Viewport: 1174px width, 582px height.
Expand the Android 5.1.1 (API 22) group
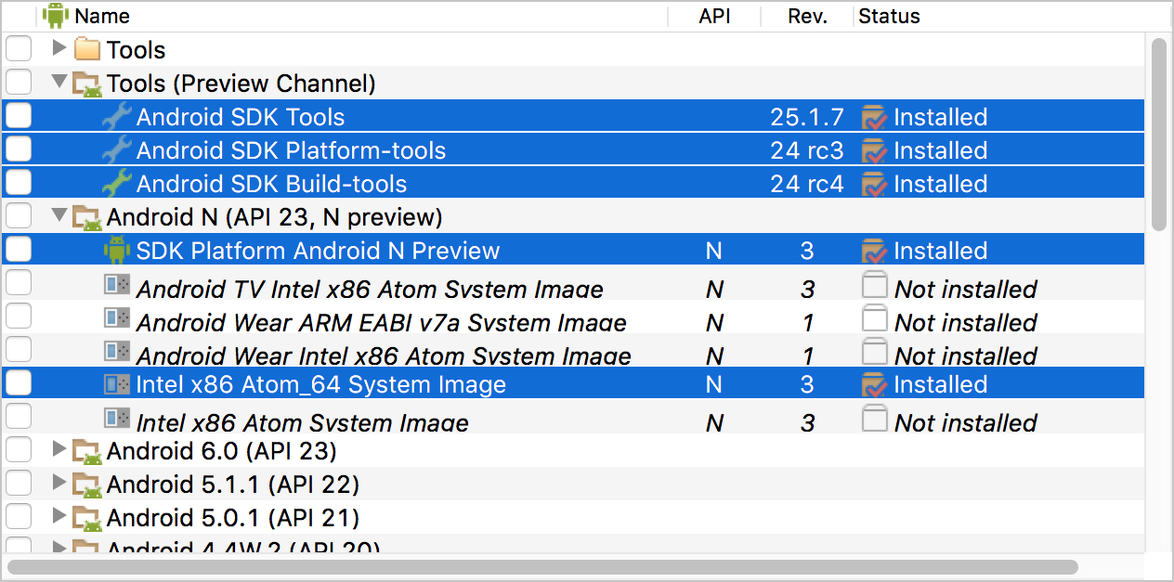pyautogui.click(x=59, y=484)
